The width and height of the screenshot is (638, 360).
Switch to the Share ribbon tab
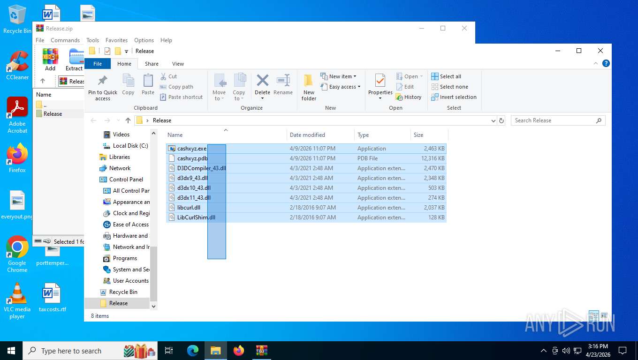pyautogui.click(x=152, y=64)
